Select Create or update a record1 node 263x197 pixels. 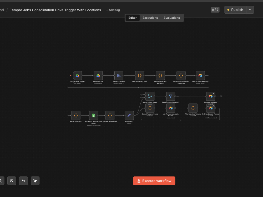click(211, 96)
